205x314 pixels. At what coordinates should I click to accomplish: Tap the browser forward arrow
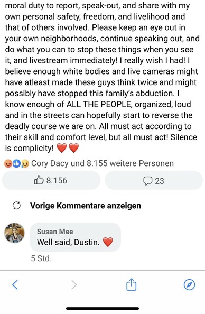point(74,284)
